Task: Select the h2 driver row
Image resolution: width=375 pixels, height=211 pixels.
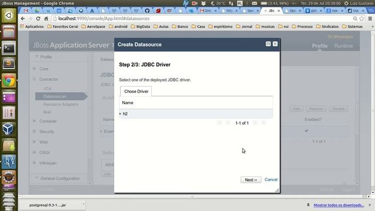Action: 196,114
